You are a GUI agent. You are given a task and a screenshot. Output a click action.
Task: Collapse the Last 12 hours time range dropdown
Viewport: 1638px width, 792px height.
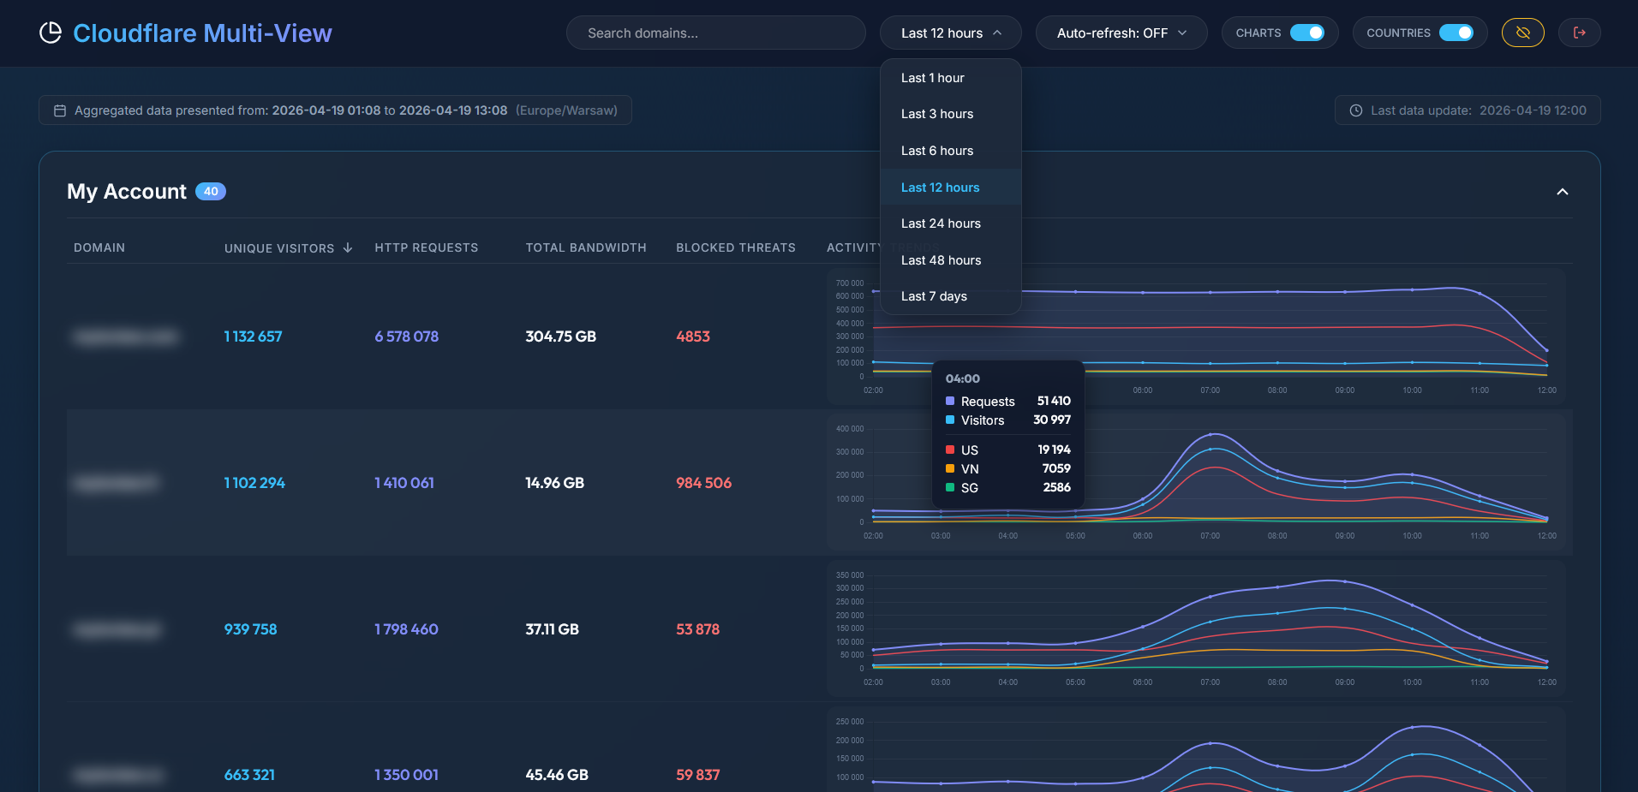coord(950,33)
